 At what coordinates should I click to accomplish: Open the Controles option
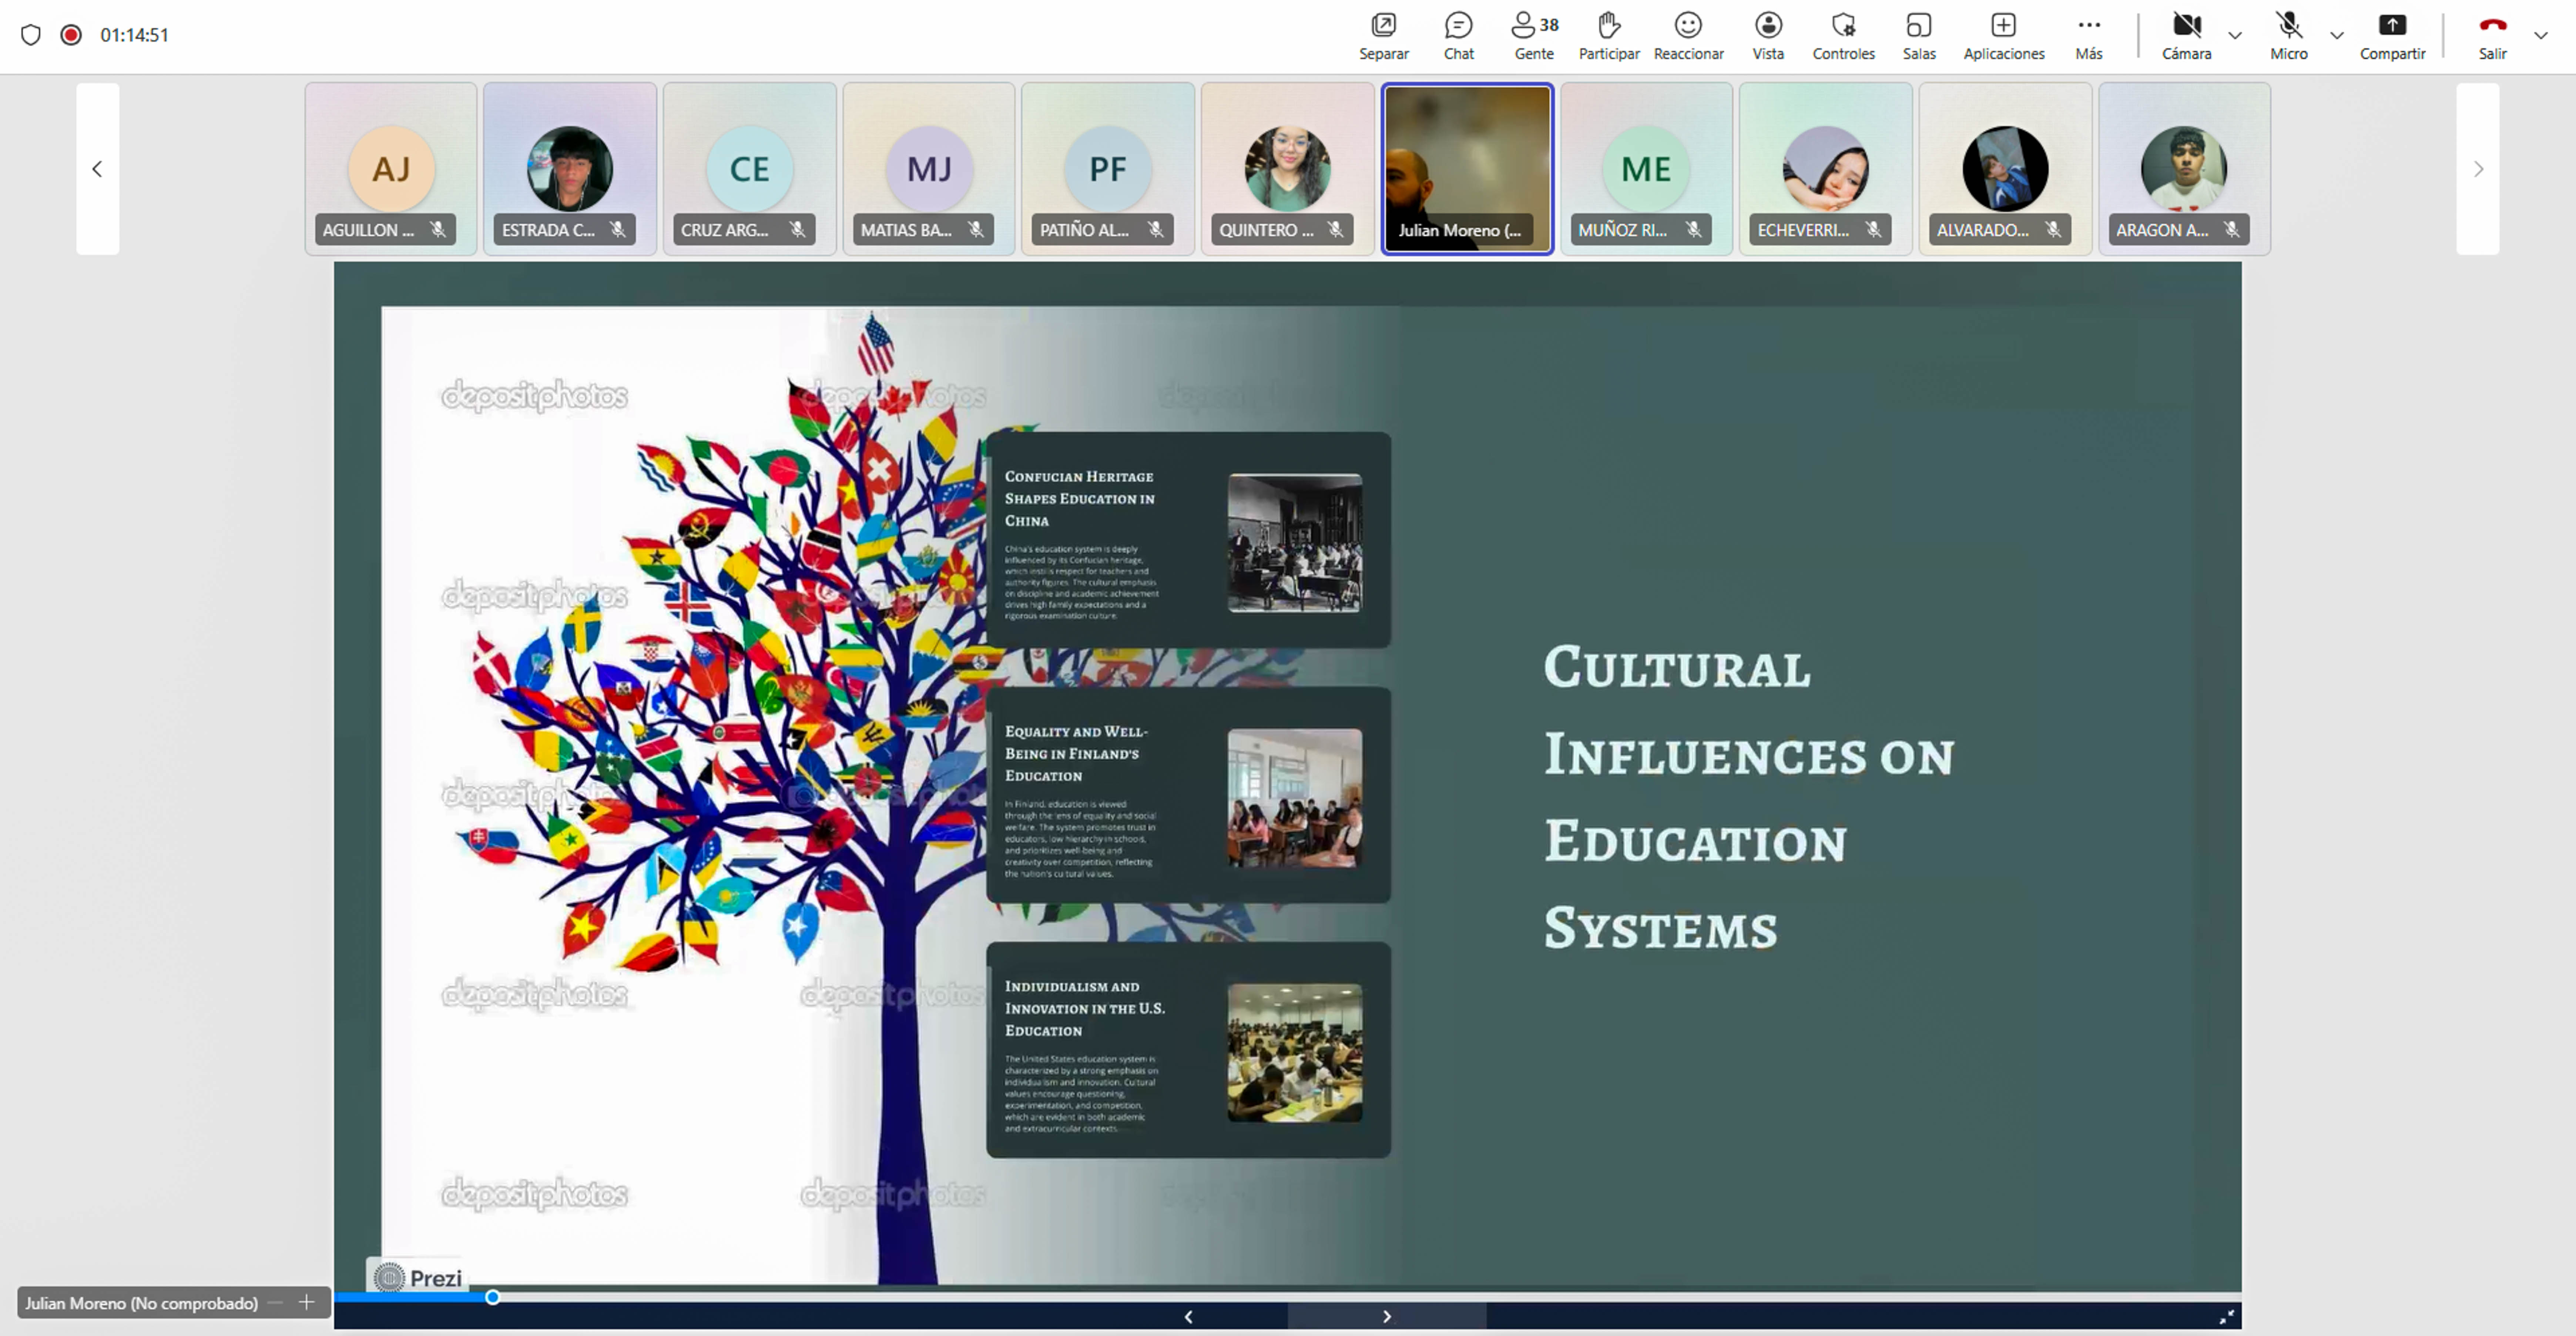click(1843, 35)
